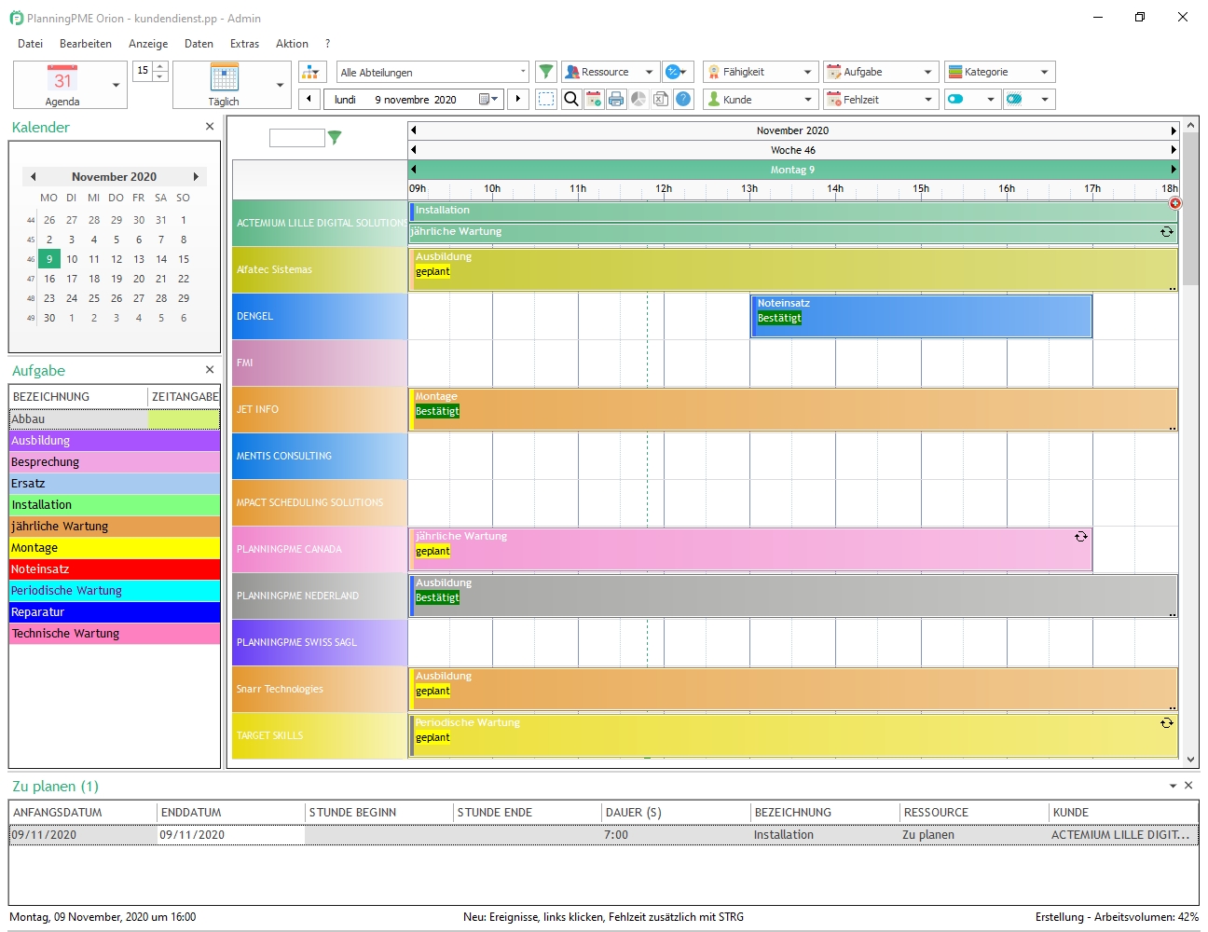Click the blue toggle switch in toolbar
Viewport: 1208px width, 932px height.
pos(956,99)
